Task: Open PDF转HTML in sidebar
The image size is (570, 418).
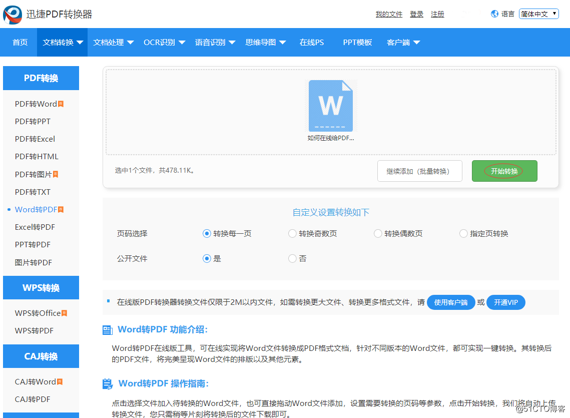Action: coord(37,156)
